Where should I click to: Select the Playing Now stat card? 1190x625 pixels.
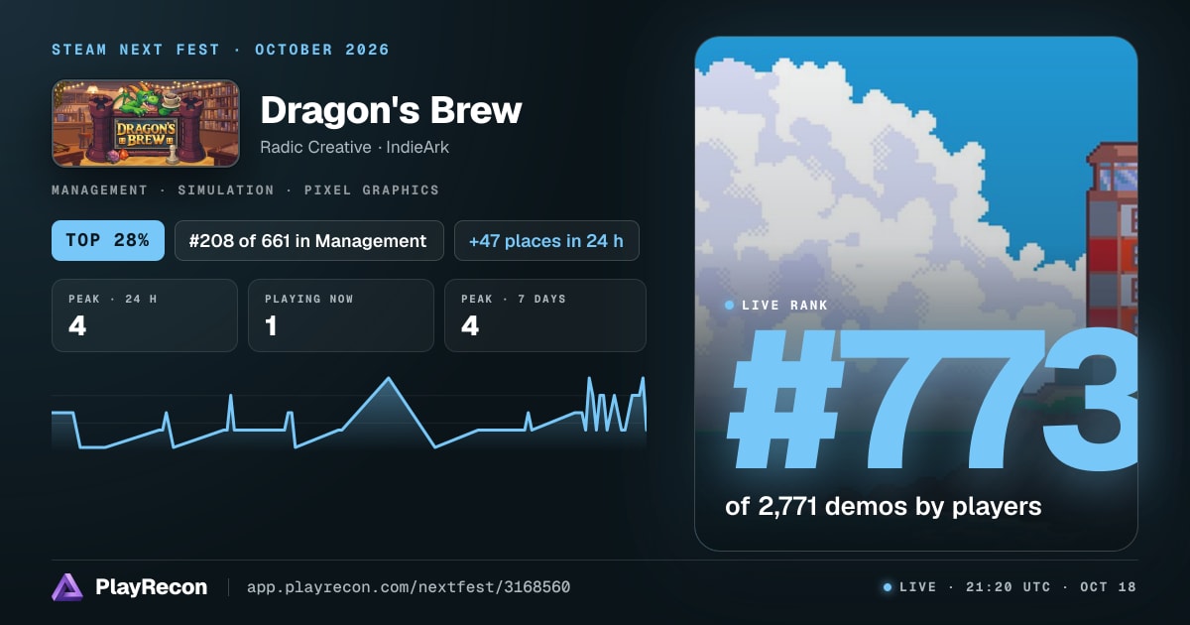341,315
